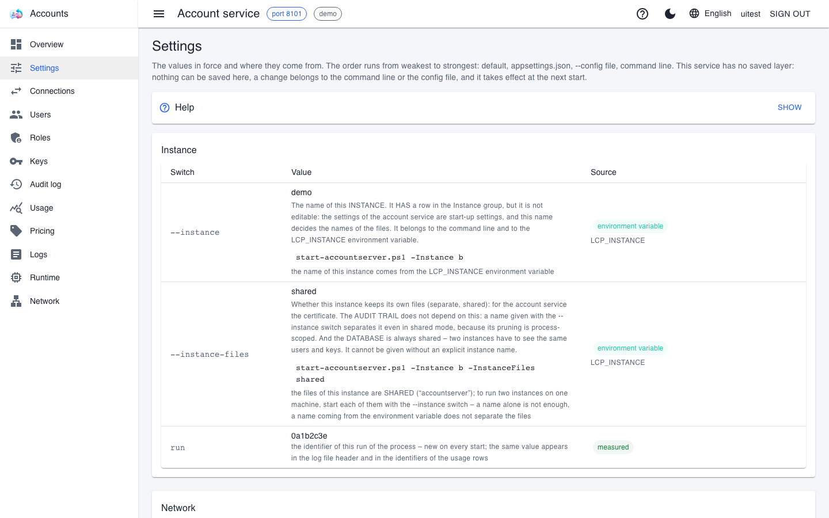Click the Audit log history icon

tap(16, 184)
